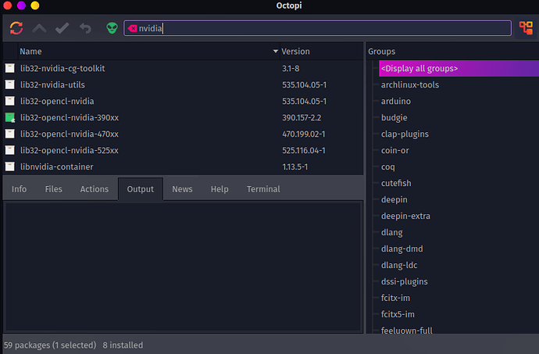Click version 1.13.5-1 cell
The height and width of the screenshot is (354, 539).
(x=295, y=167)
